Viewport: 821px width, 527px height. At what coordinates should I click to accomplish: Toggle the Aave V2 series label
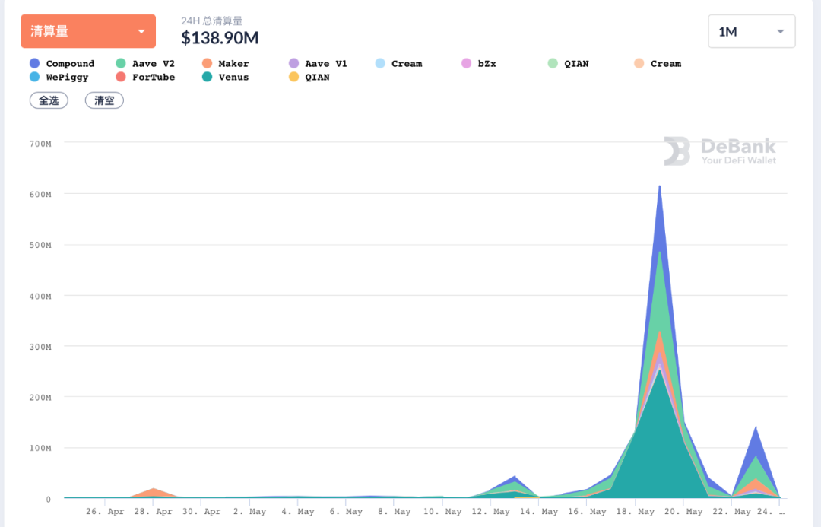pos(153,64)
